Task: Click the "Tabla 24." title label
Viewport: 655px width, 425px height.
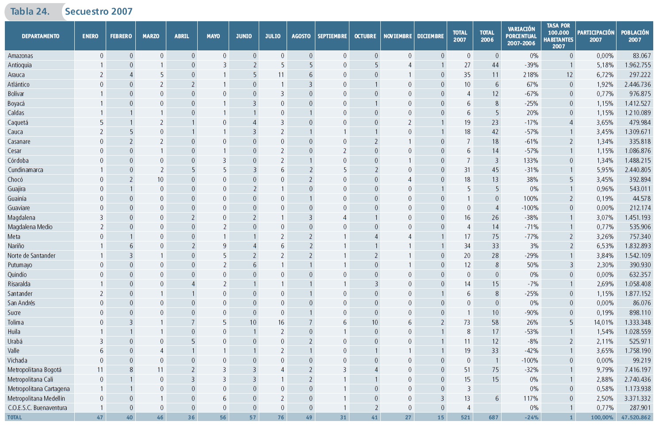Action: click(x=30, y=11)
